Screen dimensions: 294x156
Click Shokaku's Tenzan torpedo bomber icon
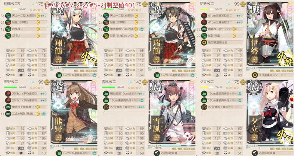8,16
